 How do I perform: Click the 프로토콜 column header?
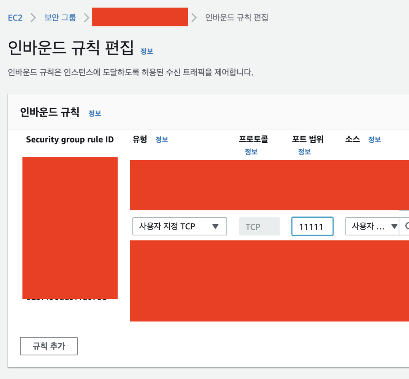(254, 139)
